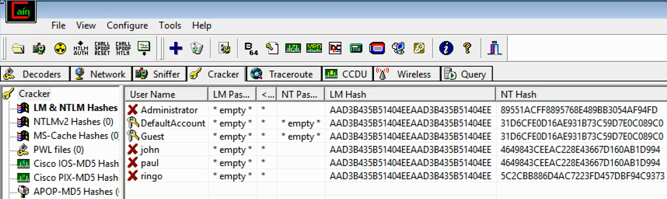Sort by the NT Password column header

(x=301, y=94)
